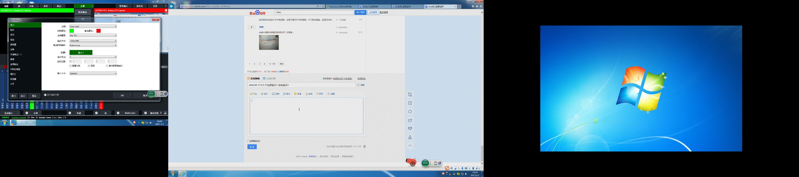This screenshot has height=177, width=799.
Task: Click the compose post pencil icon in sidebar
Action: (x=410, y=103)
